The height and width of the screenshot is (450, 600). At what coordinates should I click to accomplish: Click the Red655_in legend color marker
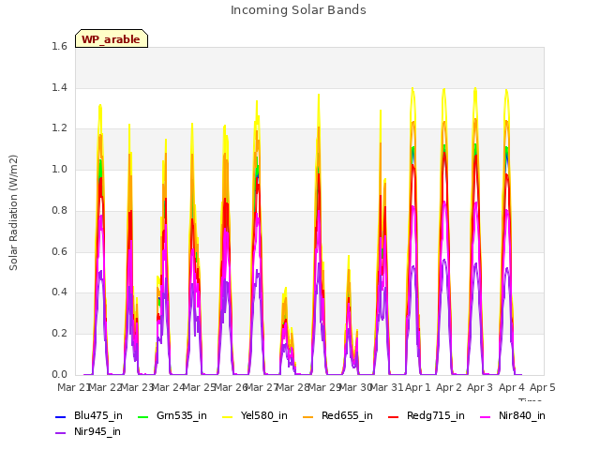click(308, 416)
